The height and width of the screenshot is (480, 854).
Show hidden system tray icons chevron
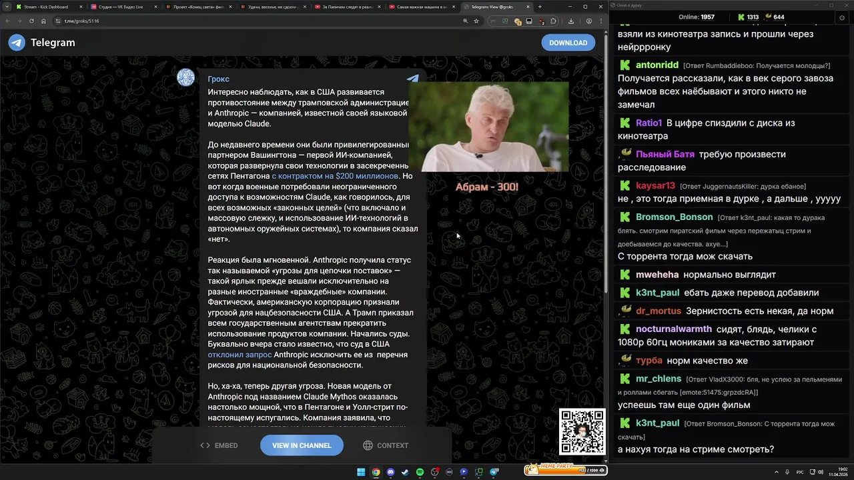(777, 472)
